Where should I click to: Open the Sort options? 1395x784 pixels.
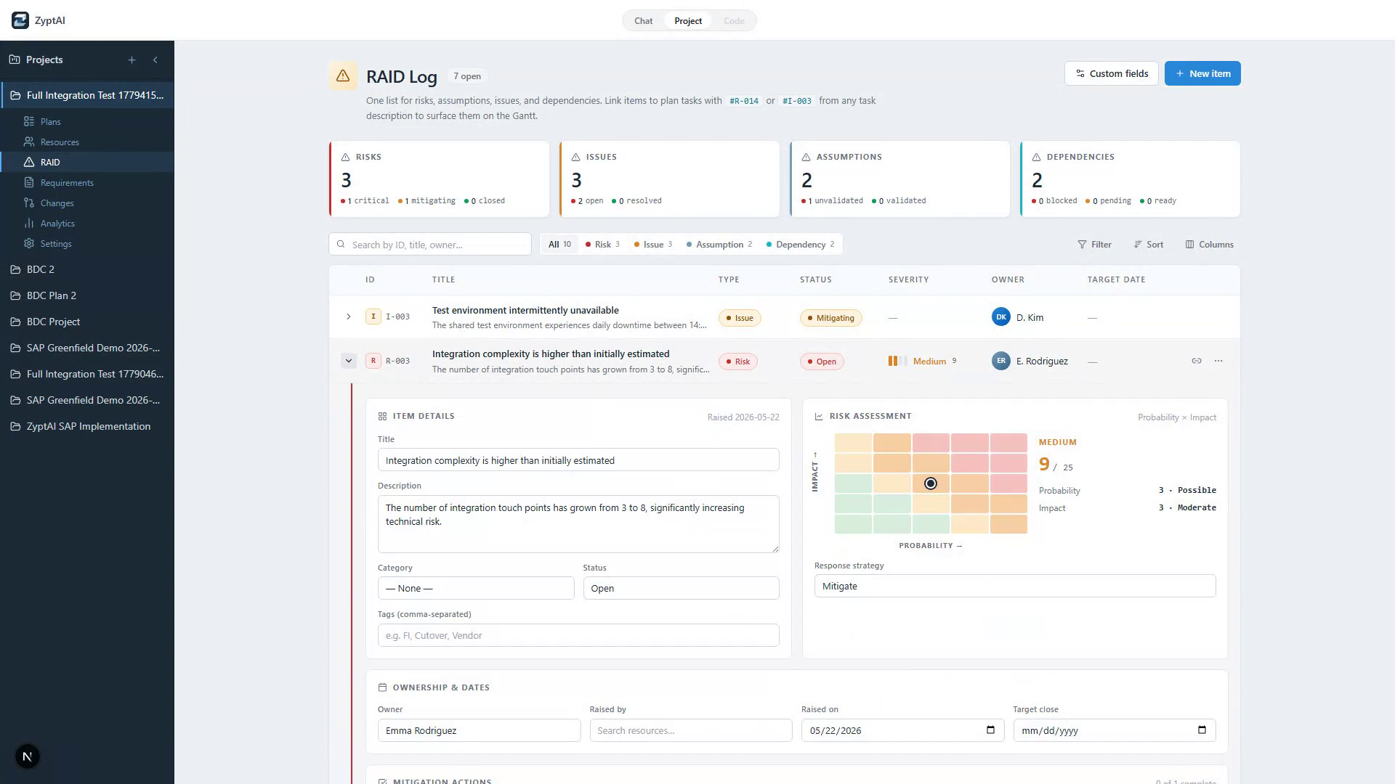[x=1148, y=245]
